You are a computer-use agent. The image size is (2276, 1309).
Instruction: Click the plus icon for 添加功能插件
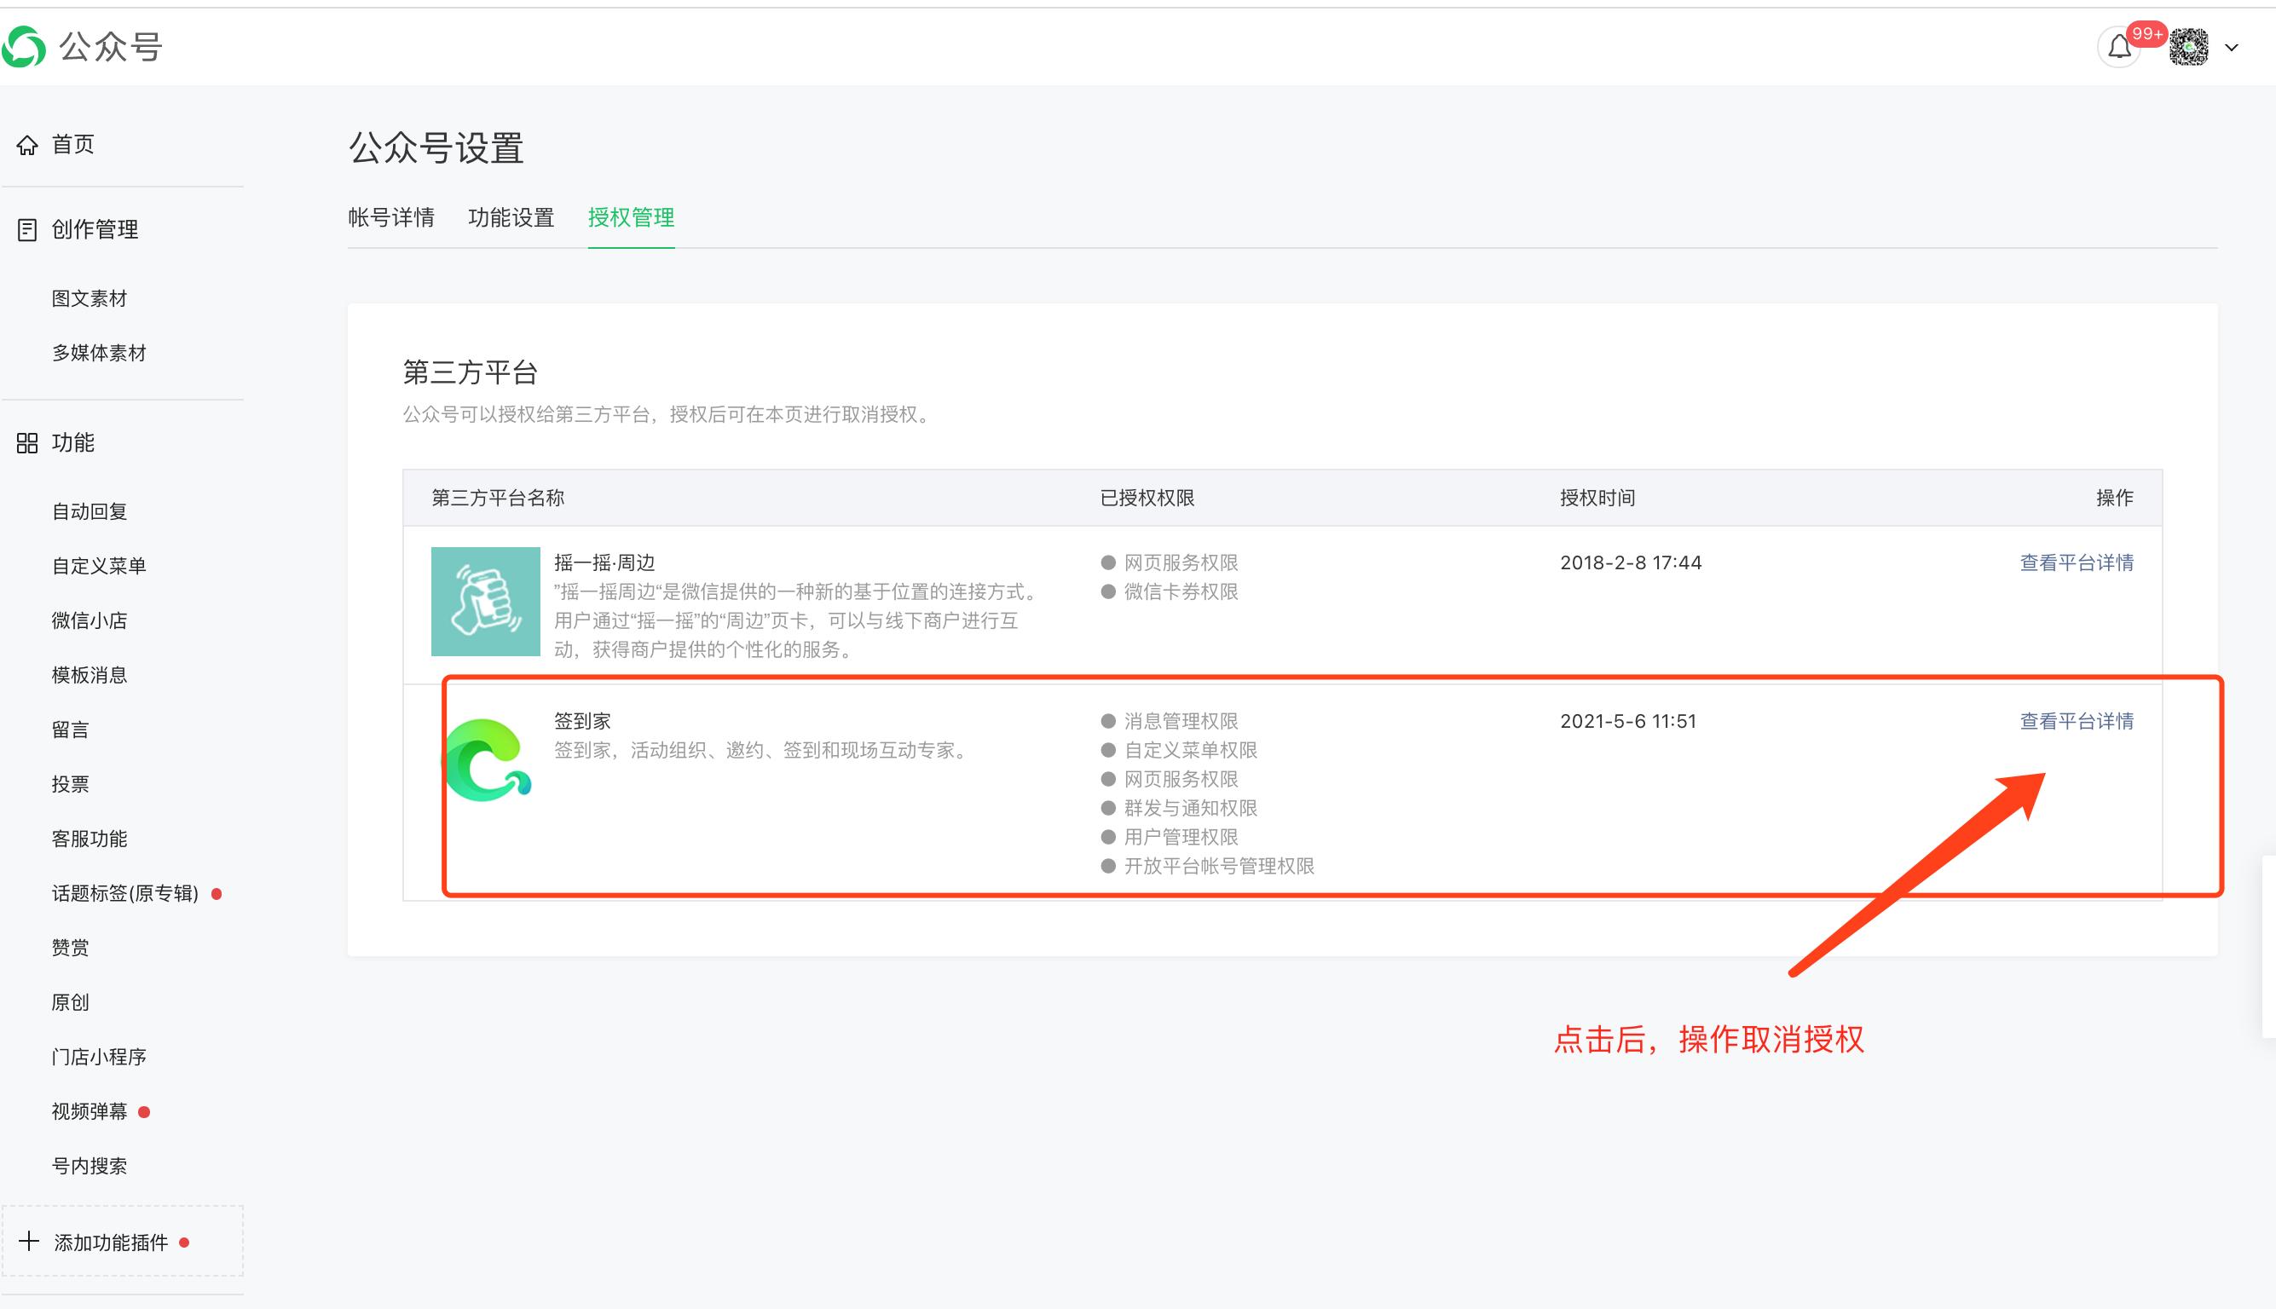(x=29, y=1242)
